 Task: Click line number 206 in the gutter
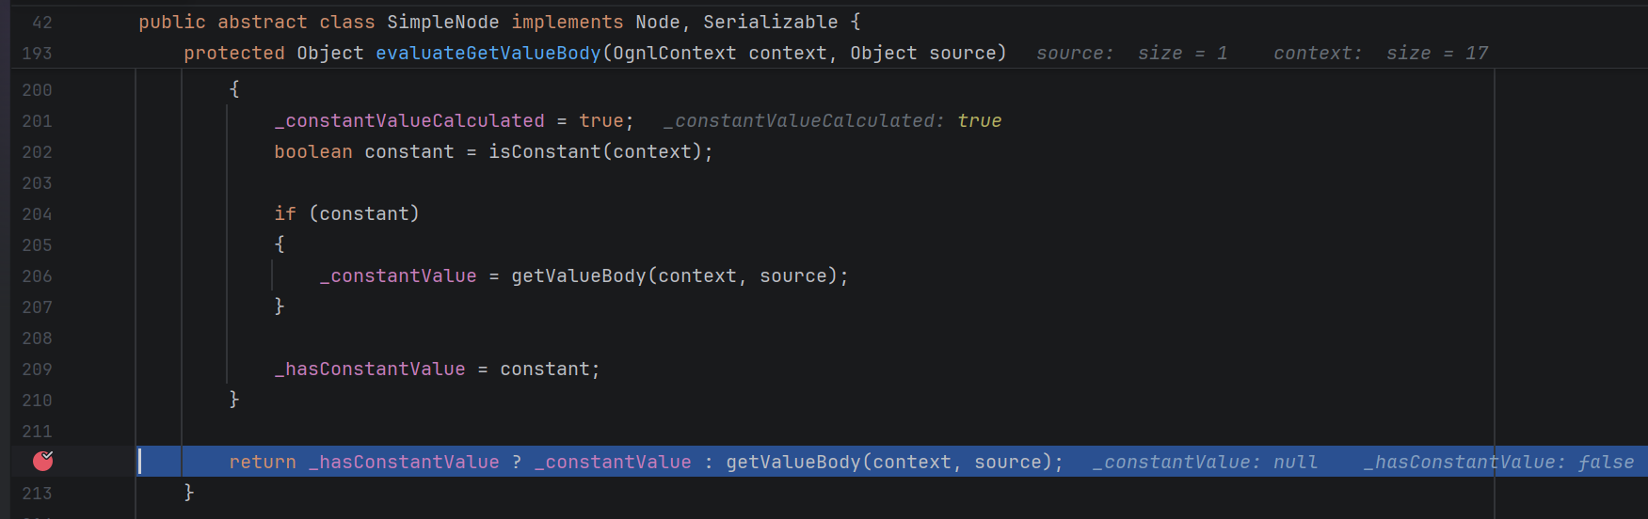point(38,276)
